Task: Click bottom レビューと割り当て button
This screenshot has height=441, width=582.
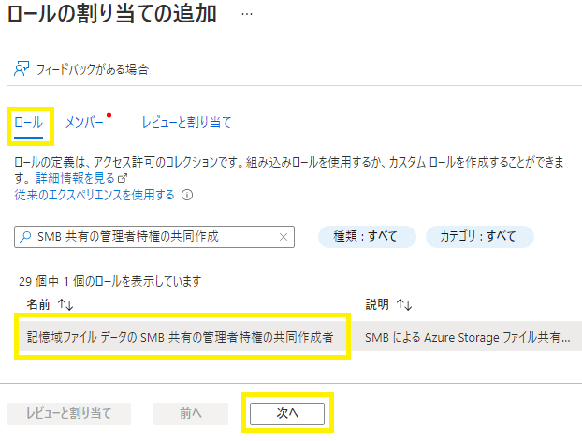Action: click(69, 413)
